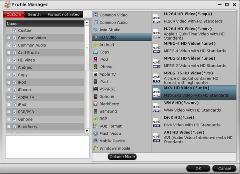The height and width of the screenshot is (174, 240).
Task: Click the Name column header
Action: 45,24
